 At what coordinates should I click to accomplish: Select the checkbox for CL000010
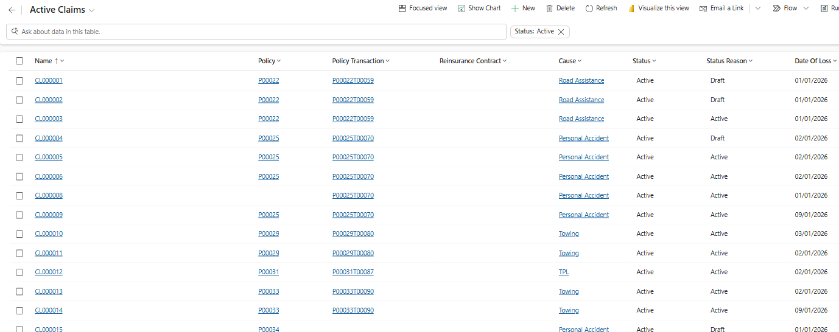point(19,233)
